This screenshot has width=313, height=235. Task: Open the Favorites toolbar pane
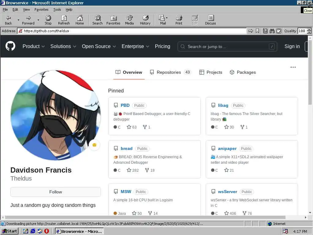pyautogui.click(x=113, y=20)
